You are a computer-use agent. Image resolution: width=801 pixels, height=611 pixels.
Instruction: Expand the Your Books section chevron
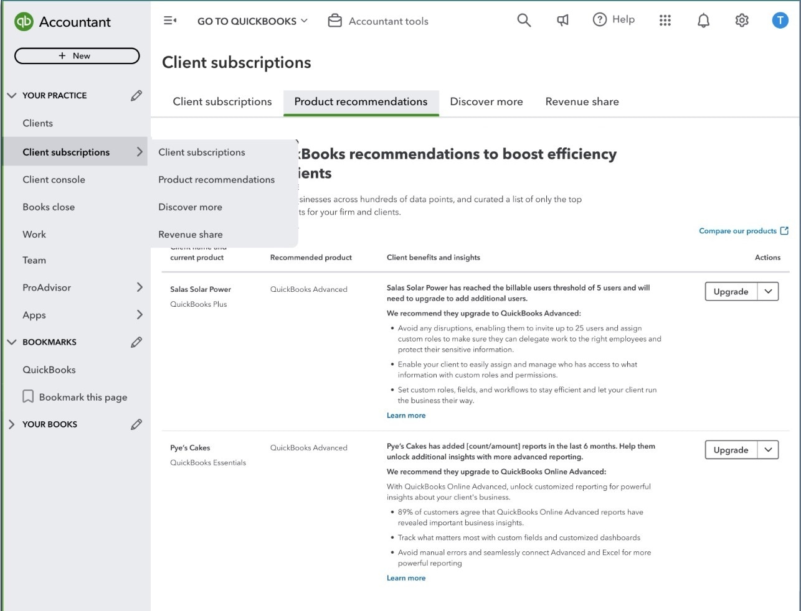coord(11,424)
